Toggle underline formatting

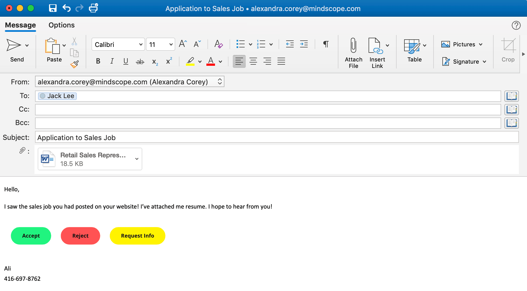tap(126, 61)
